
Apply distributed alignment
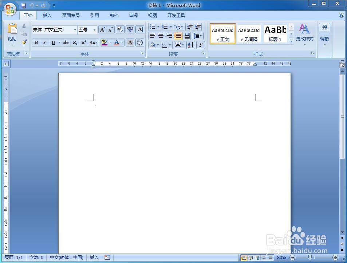(187, 36)
